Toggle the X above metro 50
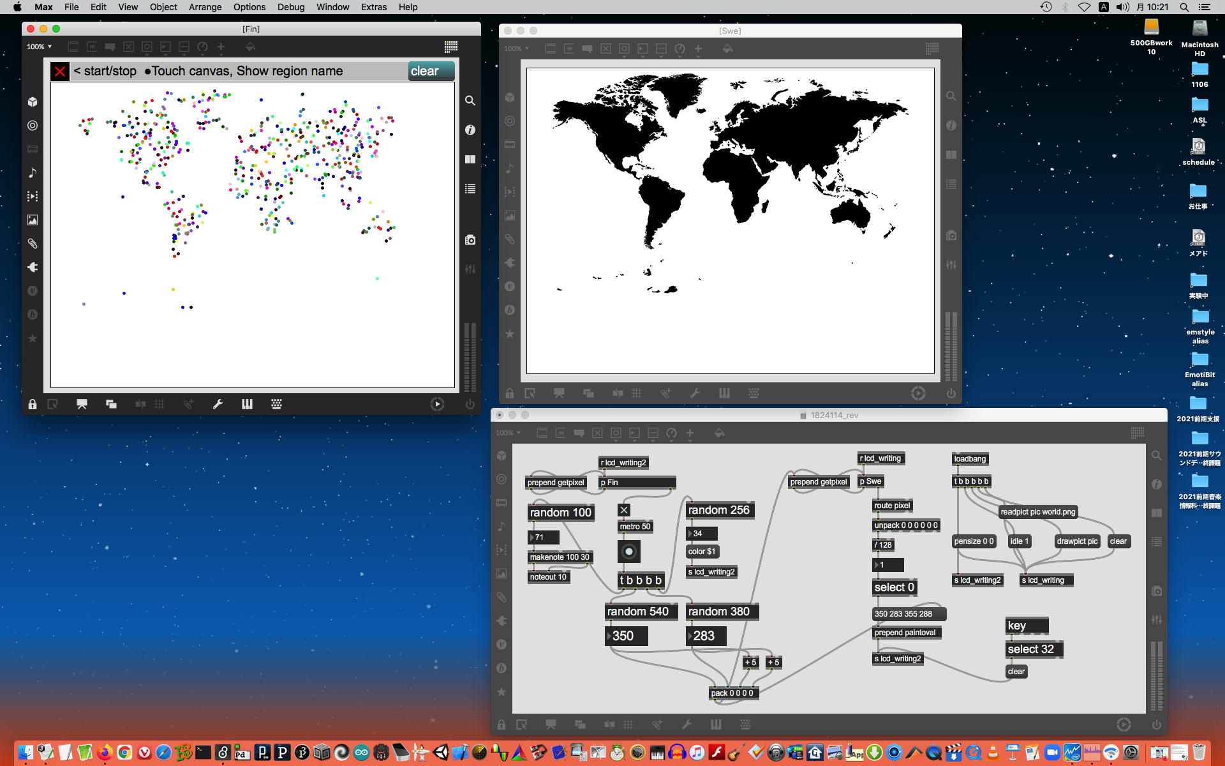The width and height of the screenshot is (1225, 766). tap(624, 510)
